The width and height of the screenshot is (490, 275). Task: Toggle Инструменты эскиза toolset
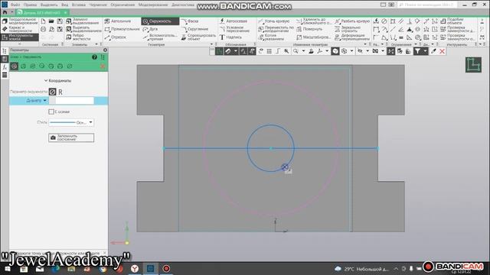(20, 37)
